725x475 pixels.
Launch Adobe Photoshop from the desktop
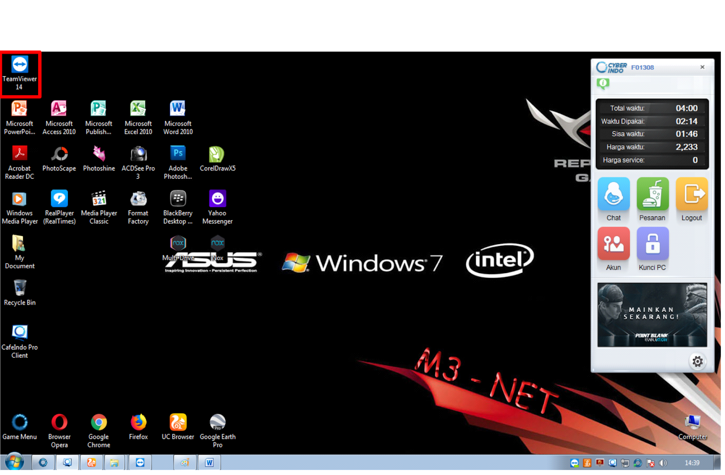(x=178, y=163)
